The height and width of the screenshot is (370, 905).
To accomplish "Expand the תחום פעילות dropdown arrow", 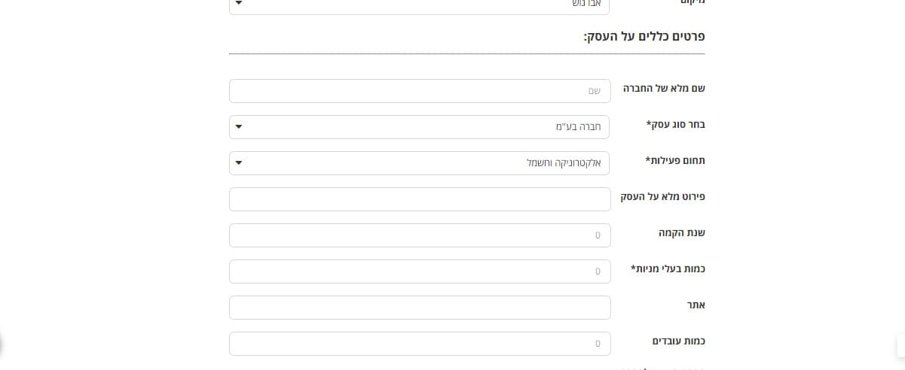I will 239,163.
